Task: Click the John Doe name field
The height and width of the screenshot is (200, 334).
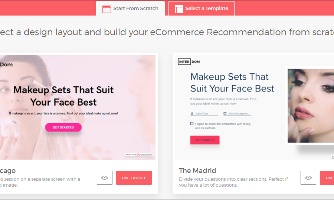Action: 204,113
